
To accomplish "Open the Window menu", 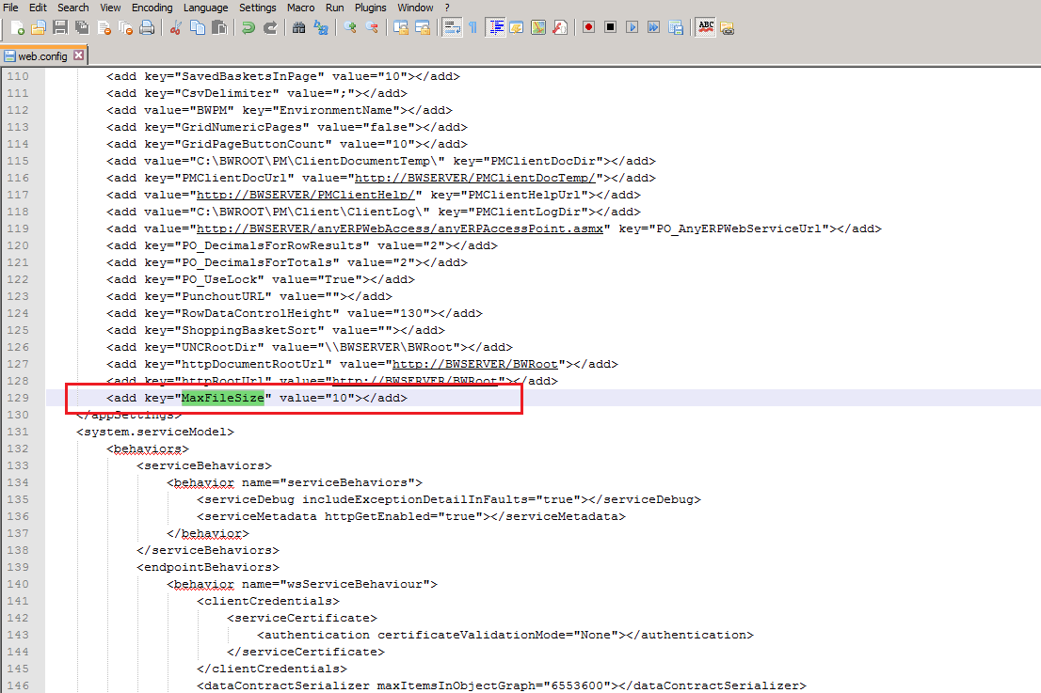I will pos(416,8).
